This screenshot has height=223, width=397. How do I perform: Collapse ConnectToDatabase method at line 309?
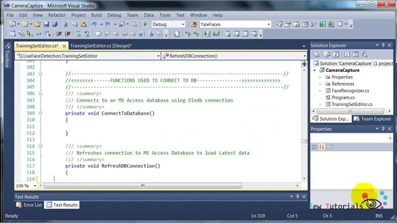(x=40, y=113)
